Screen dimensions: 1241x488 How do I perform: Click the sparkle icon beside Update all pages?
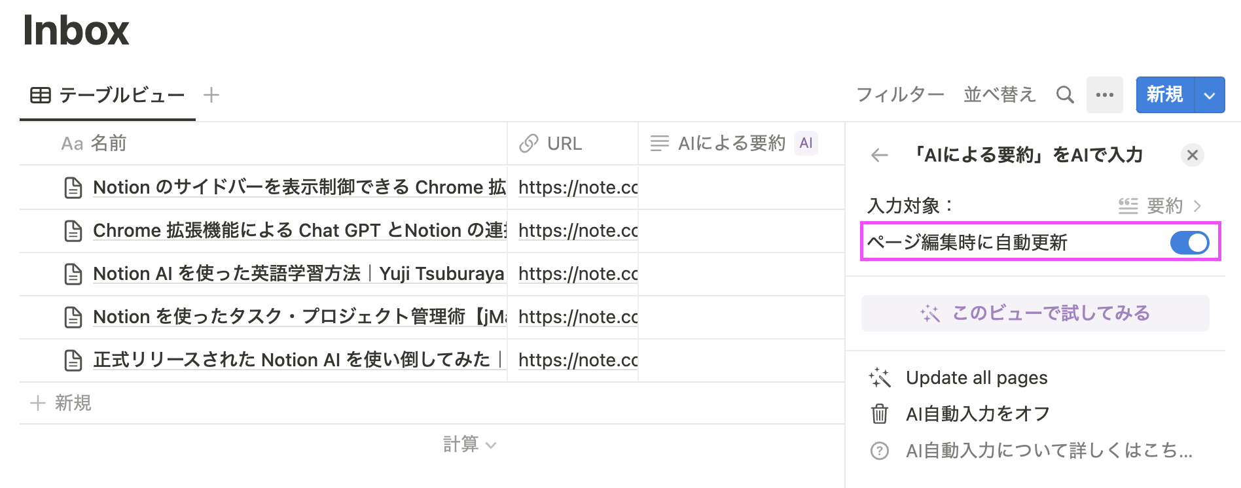[x=880, y=377]
